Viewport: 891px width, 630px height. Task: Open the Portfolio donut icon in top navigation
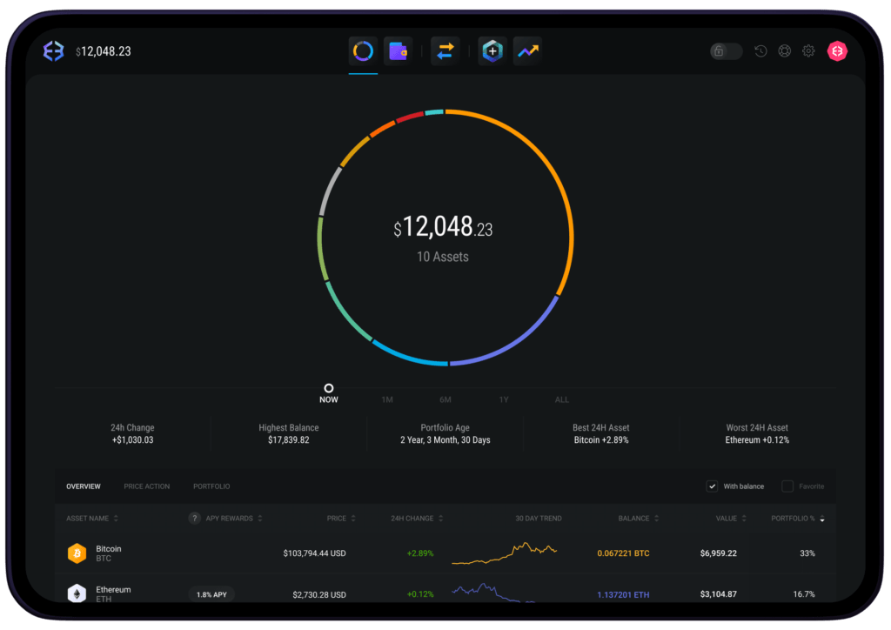click(363, 51)
